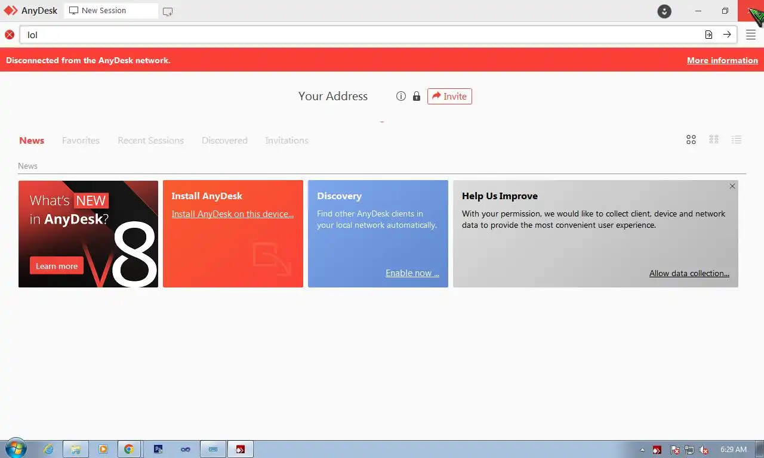The height and width of the screenshot is (458, 764).
Task: Click Allow data collection link
Action: click(689, 273)
